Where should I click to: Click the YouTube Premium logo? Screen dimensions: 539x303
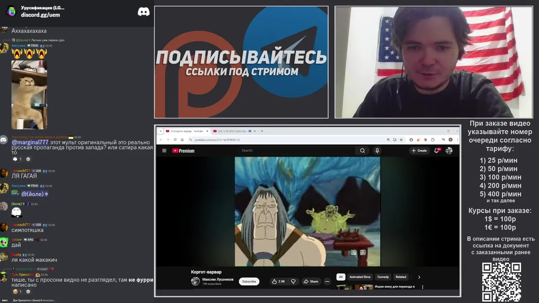(183, 151)
